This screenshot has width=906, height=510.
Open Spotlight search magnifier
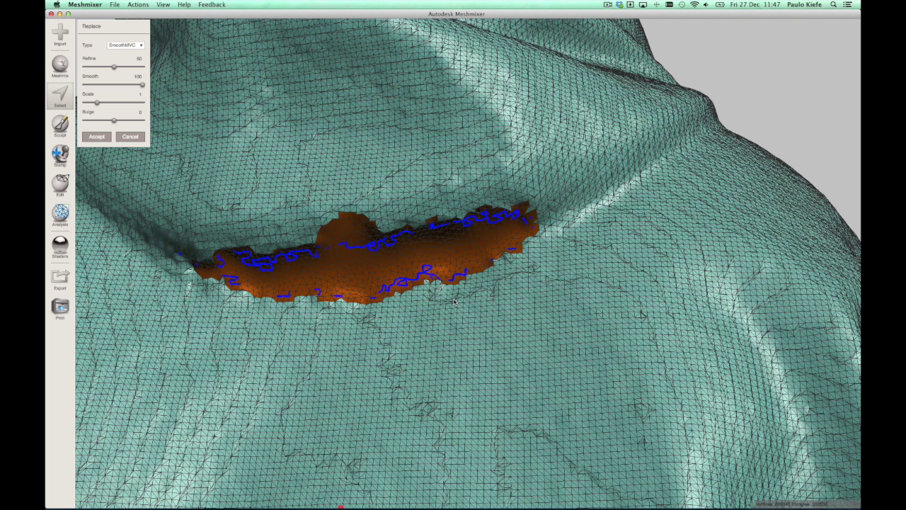pos(834,4)
